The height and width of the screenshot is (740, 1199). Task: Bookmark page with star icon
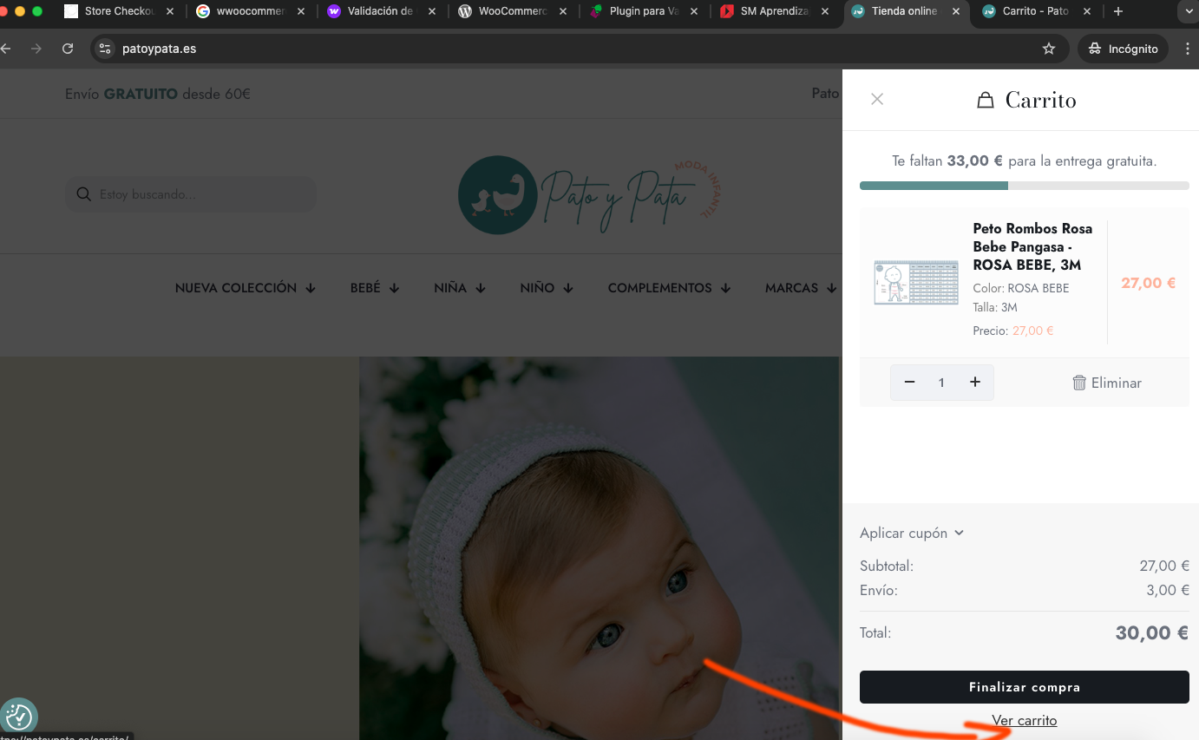(1049, 49)
